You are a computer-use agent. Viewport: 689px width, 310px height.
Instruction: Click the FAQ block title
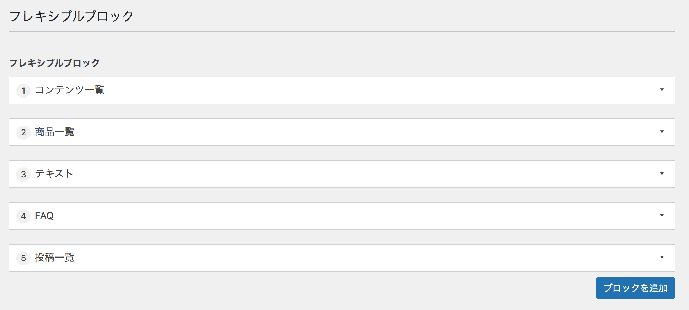tap(44, 216)
